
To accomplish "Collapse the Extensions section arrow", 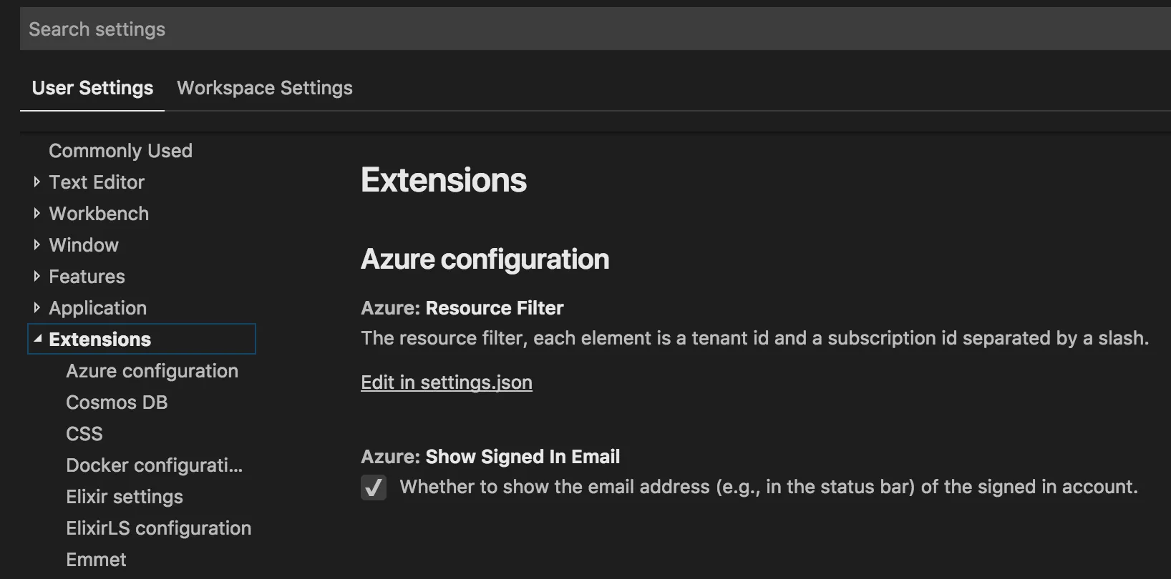I will (37, 339).
